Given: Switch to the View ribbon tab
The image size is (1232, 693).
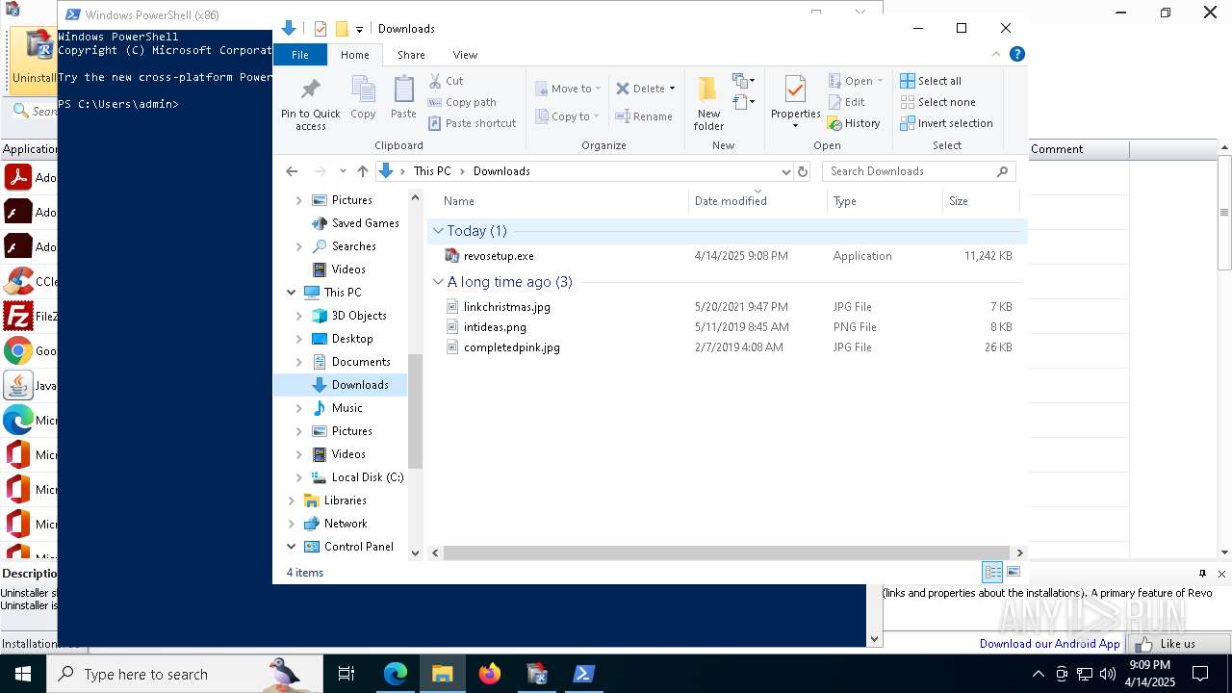Looking at the screenshot, I should (465, 55).
